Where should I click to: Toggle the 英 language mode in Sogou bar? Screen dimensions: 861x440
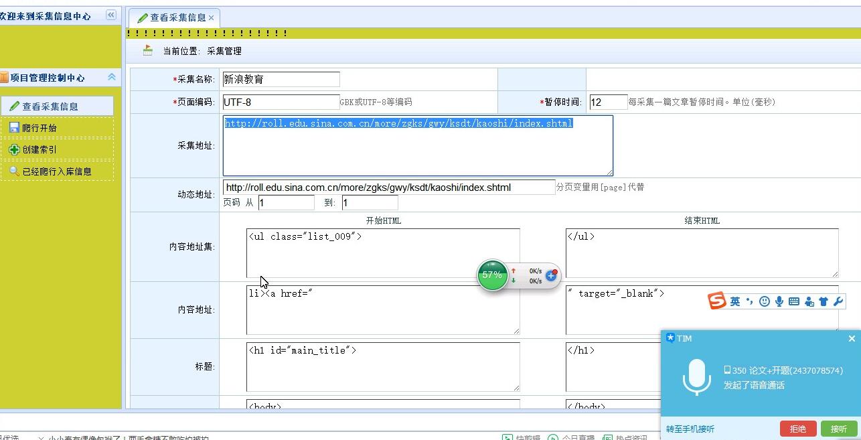click(x=735, y=301)
